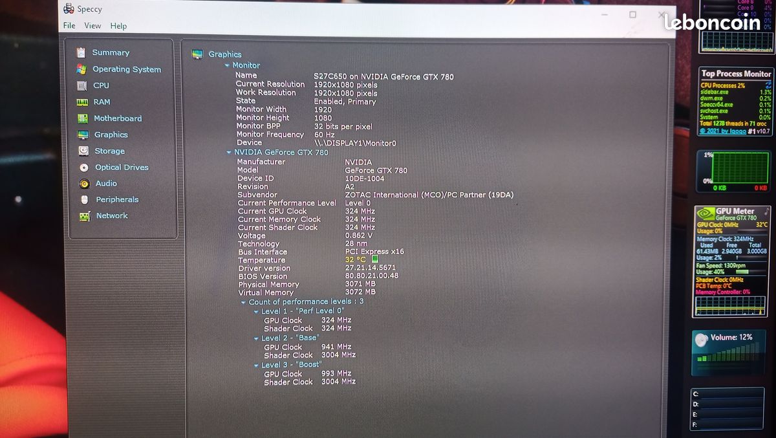Select the Device \\.\DISPLAY1\Monitor0 value

click(355, 143)
